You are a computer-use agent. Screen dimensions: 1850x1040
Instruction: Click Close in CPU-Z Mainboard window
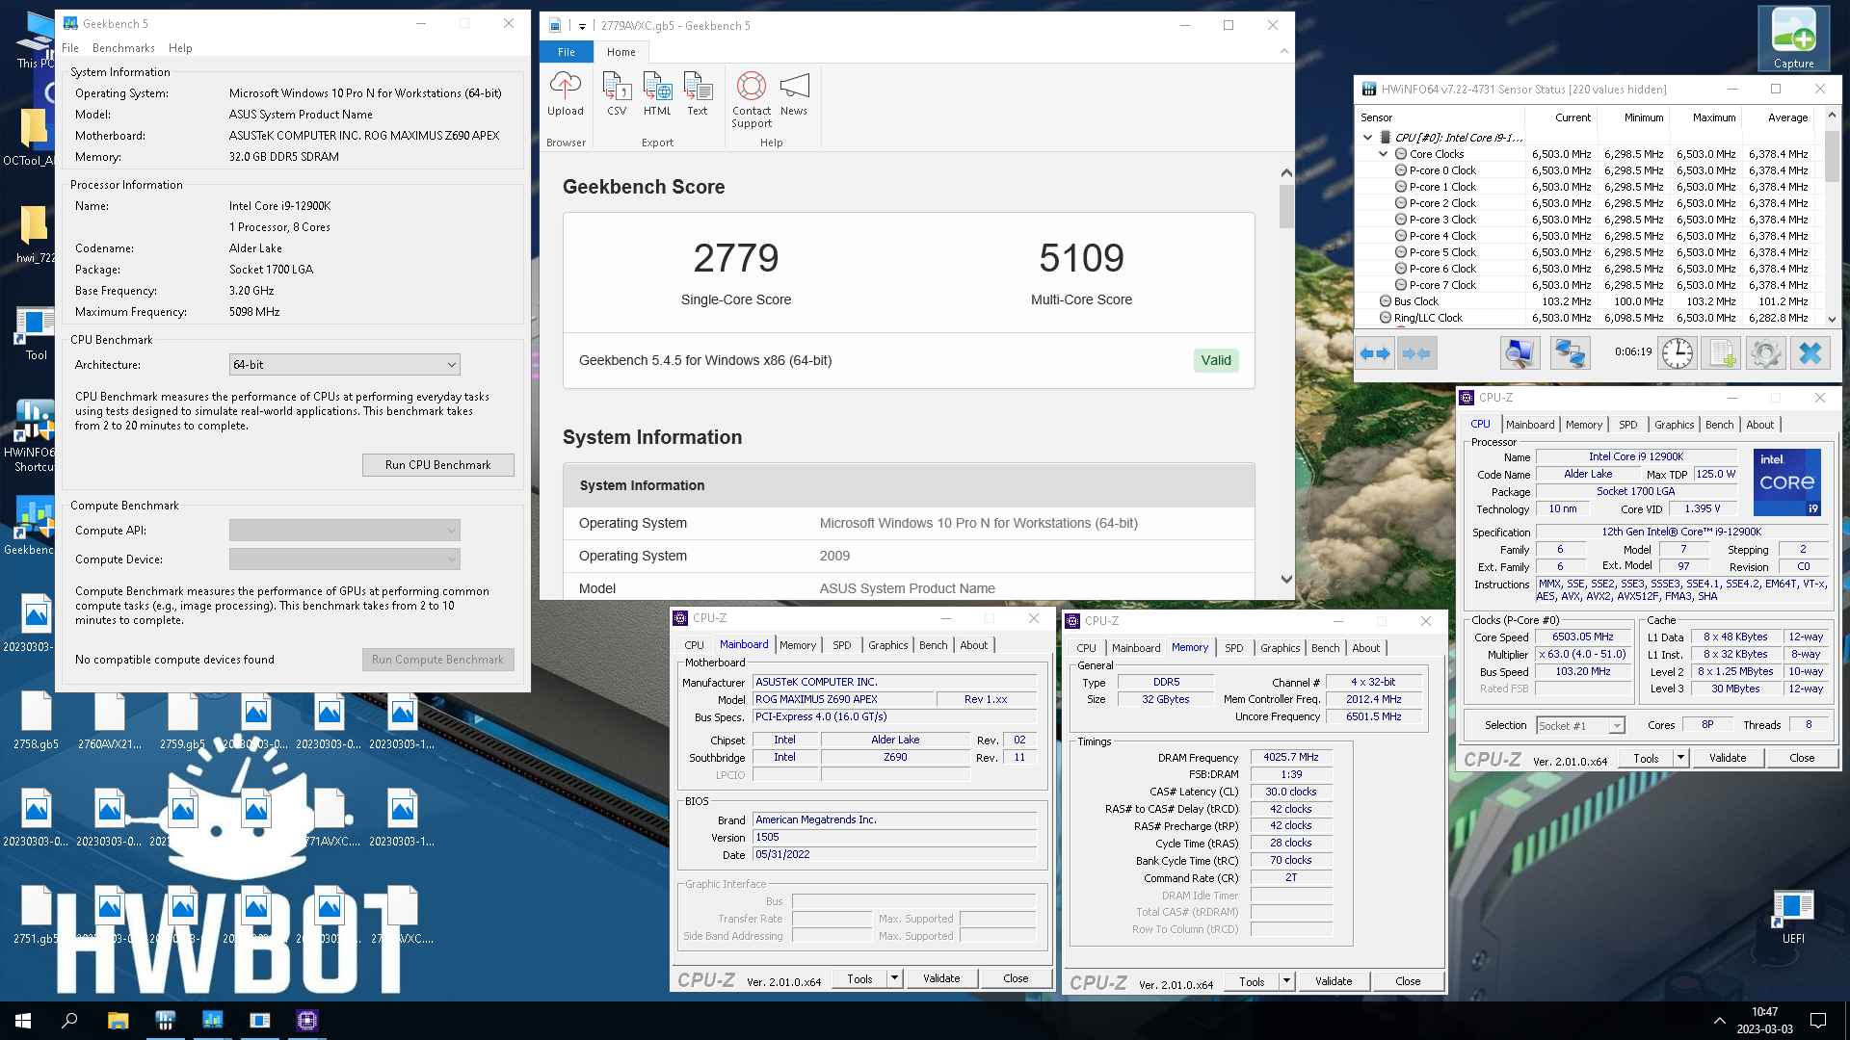[1016, 978]
